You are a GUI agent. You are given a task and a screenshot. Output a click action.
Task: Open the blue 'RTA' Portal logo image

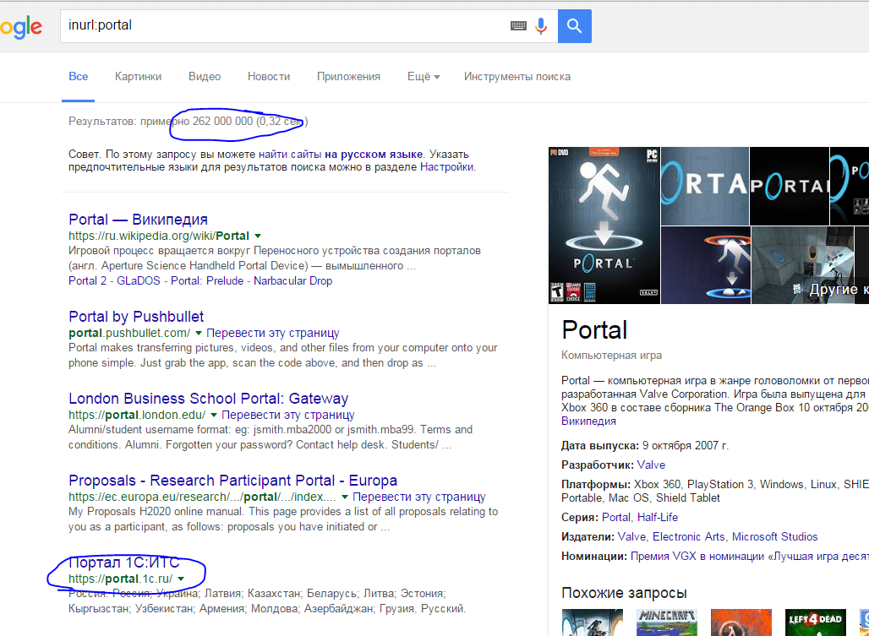coord(705,186)
